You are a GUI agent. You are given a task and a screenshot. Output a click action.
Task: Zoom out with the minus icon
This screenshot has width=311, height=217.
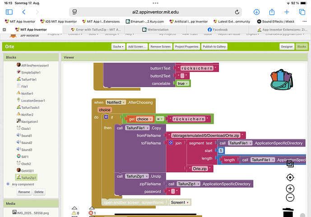(x=290, y=198)
